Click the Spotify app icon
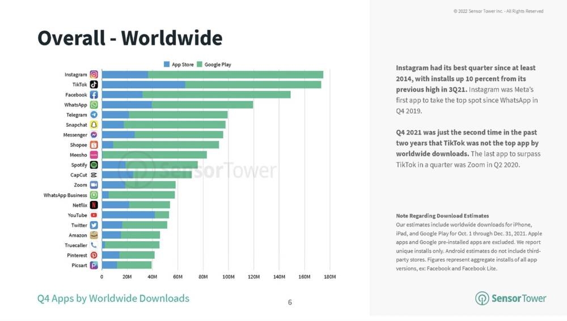This screenshot has height=321, width=567. coord(94,165)
